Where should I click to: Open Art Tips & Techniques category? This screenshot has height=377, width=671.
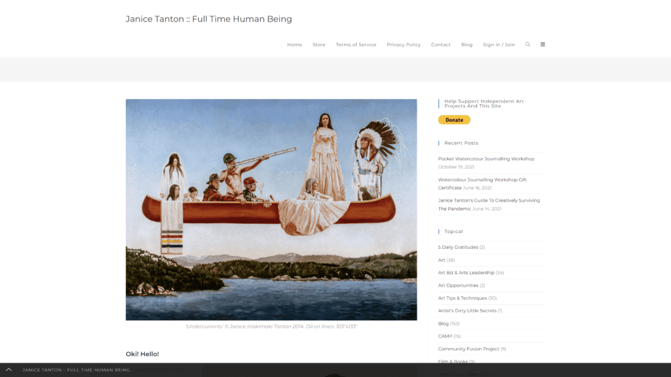[462, 298]
